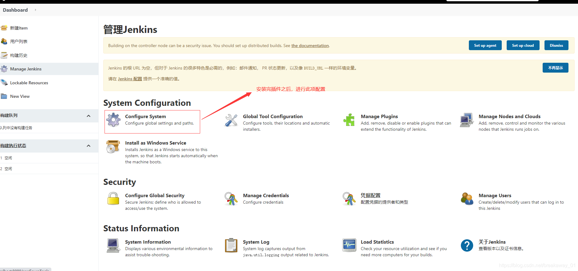Click the 凭据配置 keys icon
Viewport: 578px width, 271px height.
[349, 199]
